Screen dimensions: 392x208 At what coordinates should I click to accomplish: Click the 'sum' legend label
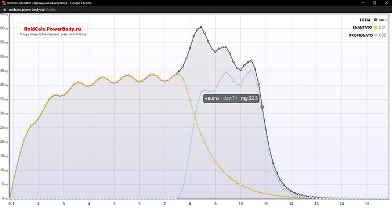[x=382, y=19]
